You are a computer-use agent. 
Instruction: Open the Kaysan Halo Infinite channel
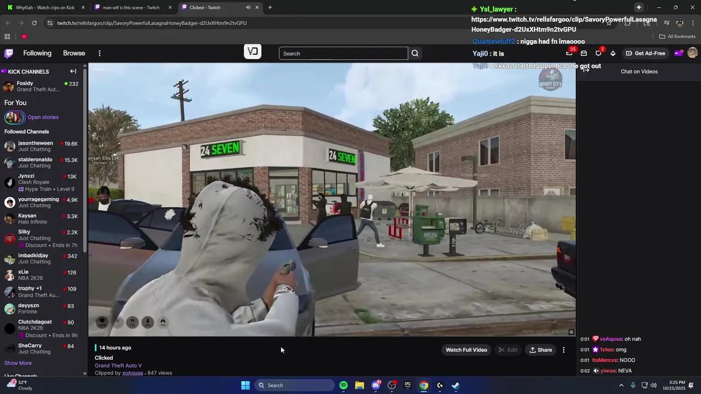coord(42,218)
